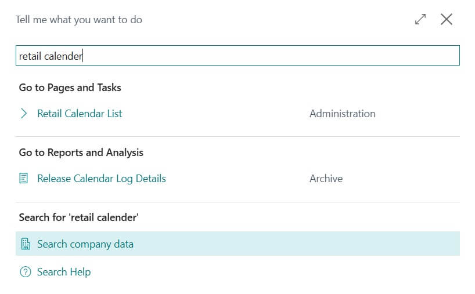This screenshot has width=475, height=294.
Task: Click the Archive category label
Action: pyautogui.click(x=326, y=179)
